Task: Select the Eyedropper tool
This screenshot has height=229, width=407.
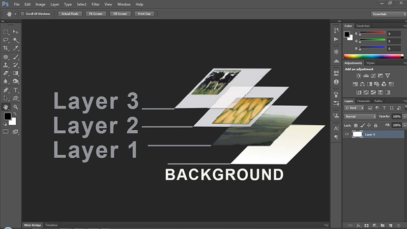Action: tap(16, 48)
